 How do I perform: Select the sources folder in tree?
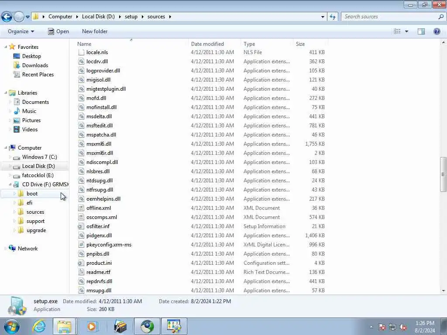point(35,212)
